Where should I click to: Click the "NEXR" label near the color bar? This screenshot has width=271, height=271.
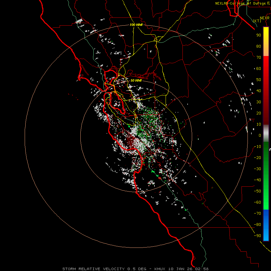[x=265, y=18]
